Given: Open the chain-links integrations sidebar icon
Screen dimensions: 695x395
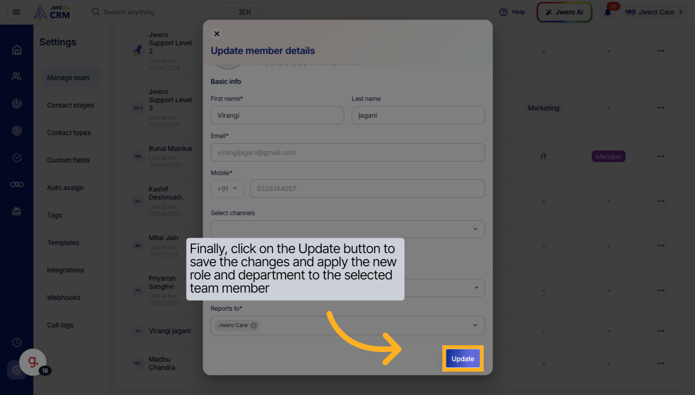Looking at the screenshot, I should coord(16,184).
